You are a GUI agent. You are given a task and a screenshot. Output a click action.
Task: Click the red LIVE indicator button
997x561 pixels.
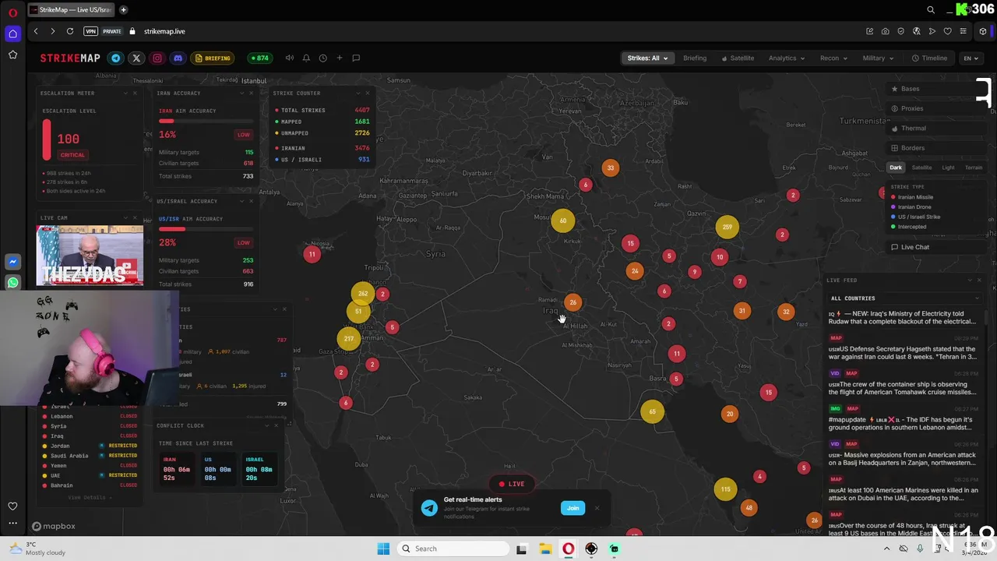click(511, 484)
